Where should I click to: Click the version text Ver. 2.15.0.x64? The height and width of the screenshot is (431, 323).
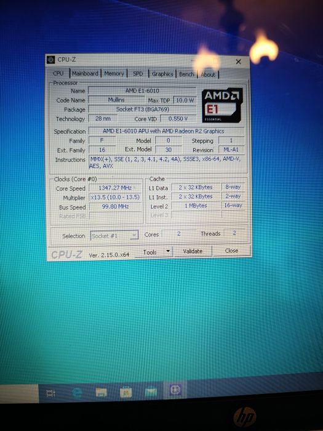point(109,255)
